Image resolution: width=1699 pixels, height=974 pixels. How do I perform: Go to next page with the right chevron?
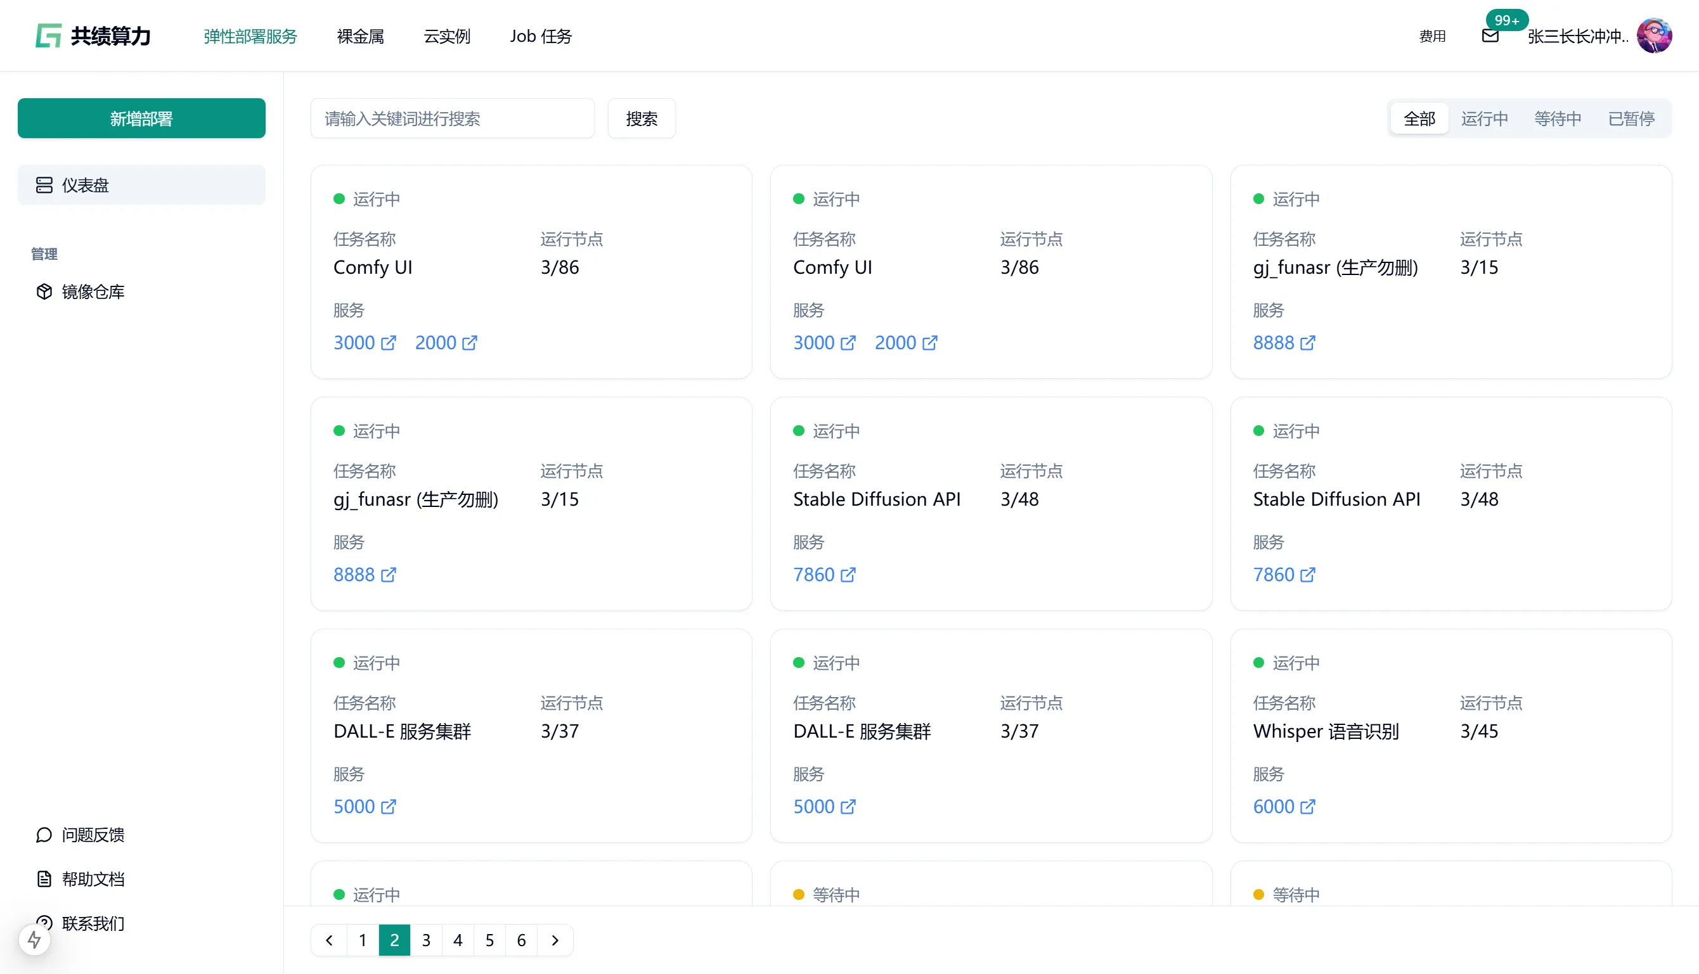point(555,940)
